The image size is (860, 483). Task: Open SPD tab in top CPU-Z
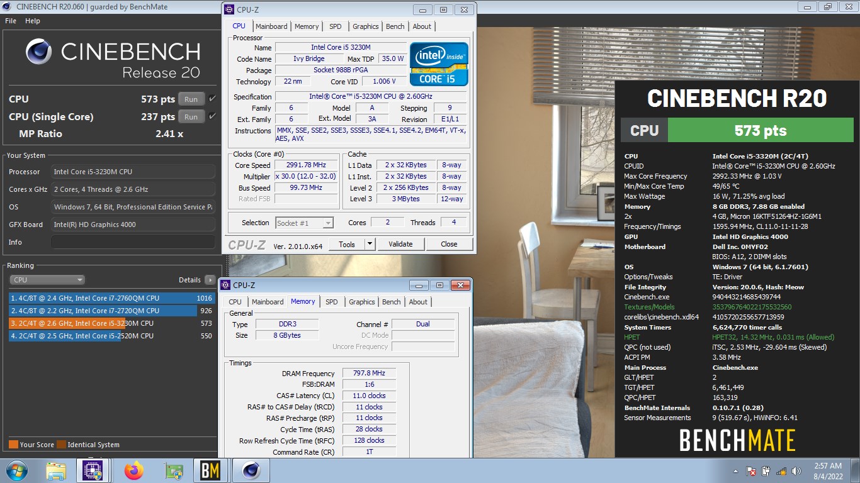point(336,26)
